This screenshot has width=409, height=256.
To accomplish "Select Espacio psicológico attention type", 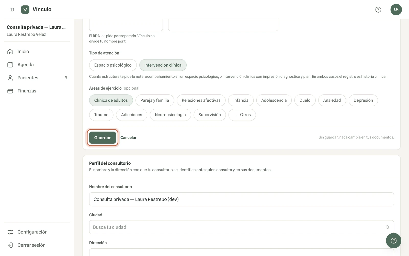I will tap(113, 65).
